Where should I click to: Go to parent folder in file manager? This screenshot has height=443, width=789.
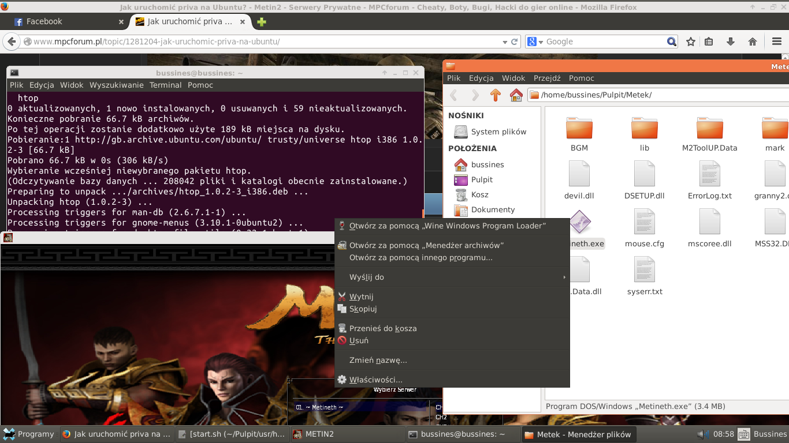coord(496,95)
